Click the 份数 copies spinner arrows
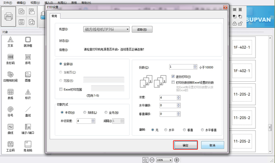 coord(195,67)
